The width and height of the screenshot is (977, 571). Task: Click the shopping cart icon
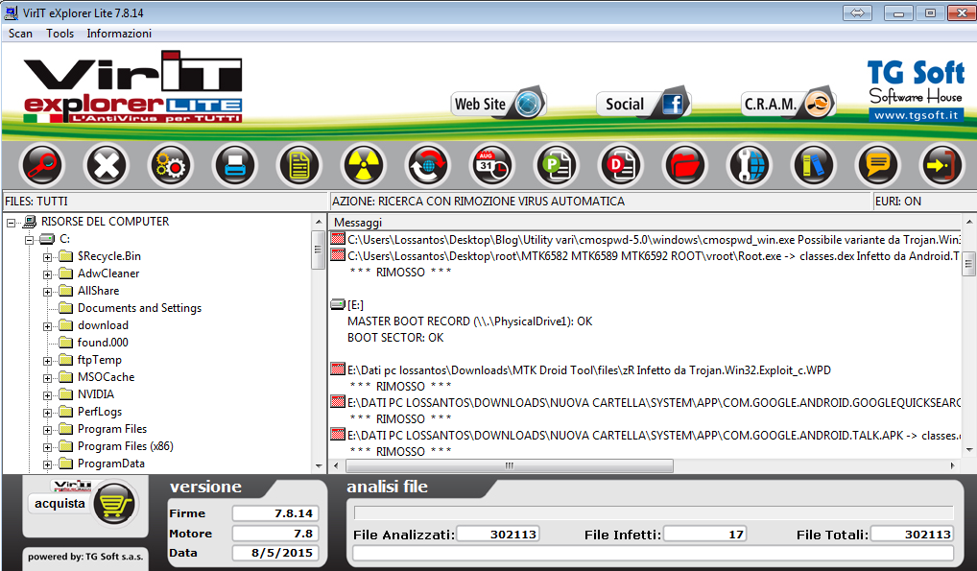tap(115, 504)
